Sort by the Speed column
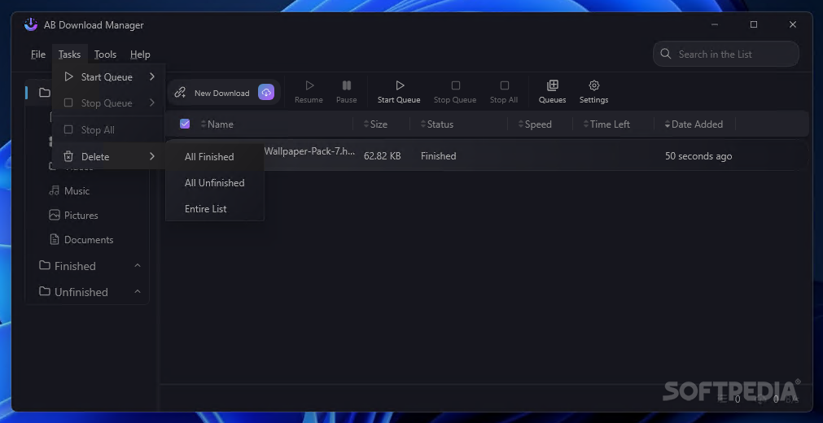This screenshot has width=823, height=423. point(535,124)
